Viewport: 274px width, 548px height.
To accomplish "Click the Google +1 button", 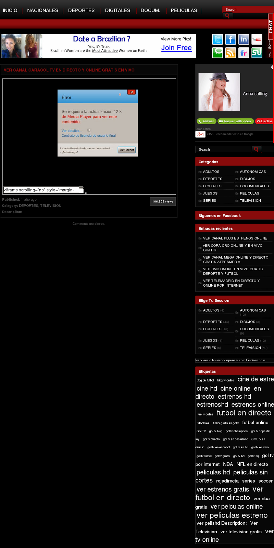I will (200, 134).
